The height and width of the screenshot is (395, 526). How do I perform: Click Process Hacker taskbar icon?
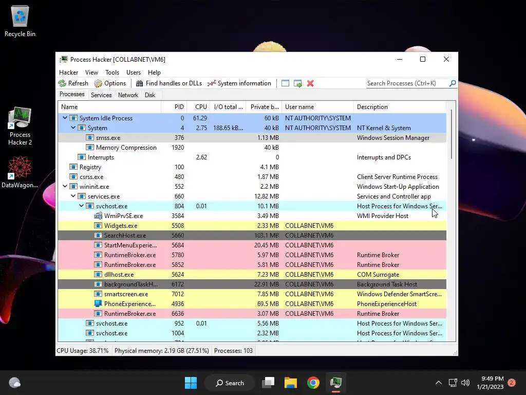[336, 383]
